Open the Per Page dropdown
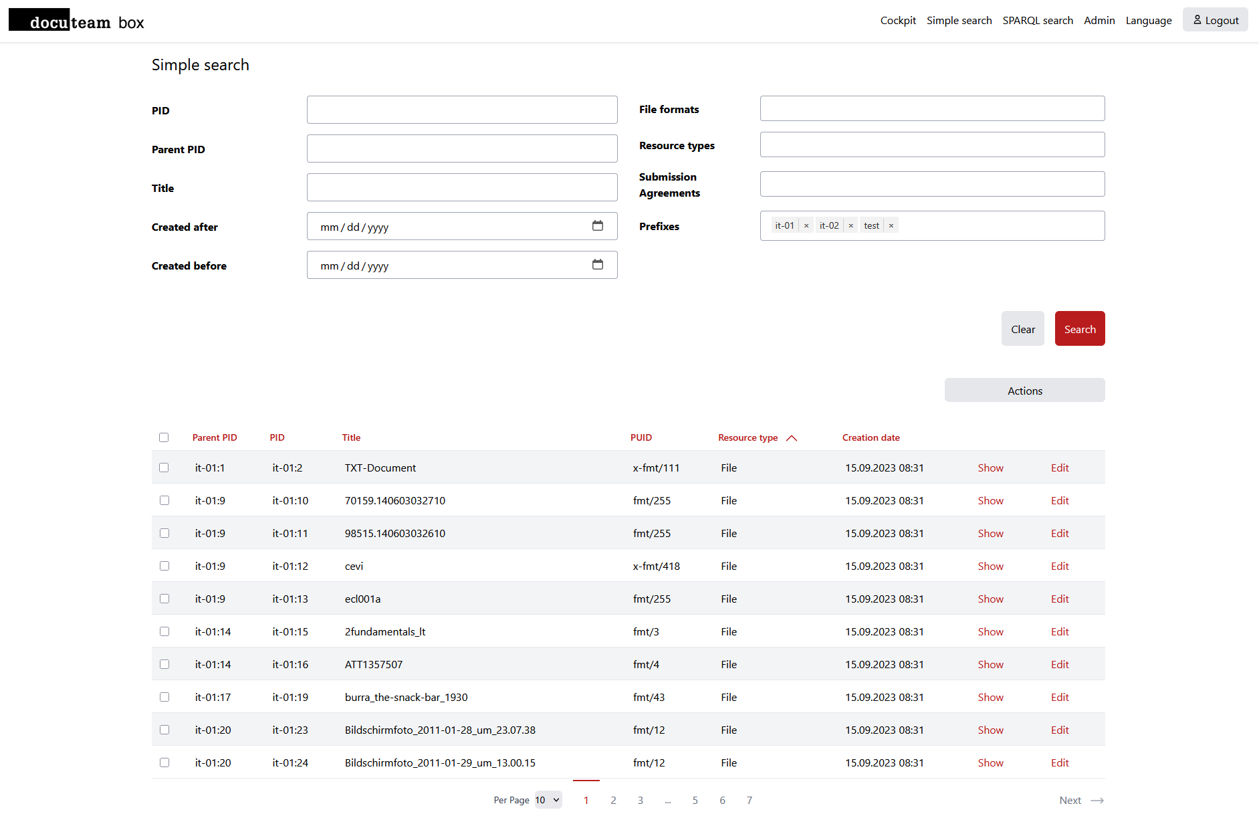The height and width of the screenshot is (816, 1259). click(x=548, y=800)
